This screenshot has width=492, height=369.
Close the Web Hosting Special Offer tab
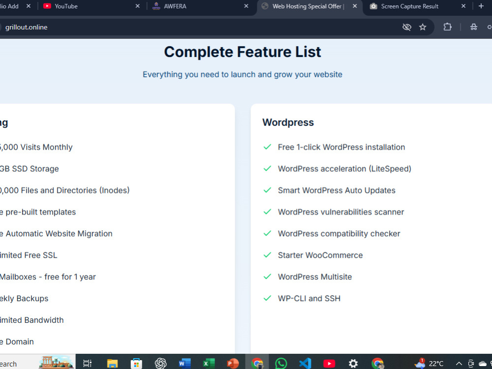[355, 6]
